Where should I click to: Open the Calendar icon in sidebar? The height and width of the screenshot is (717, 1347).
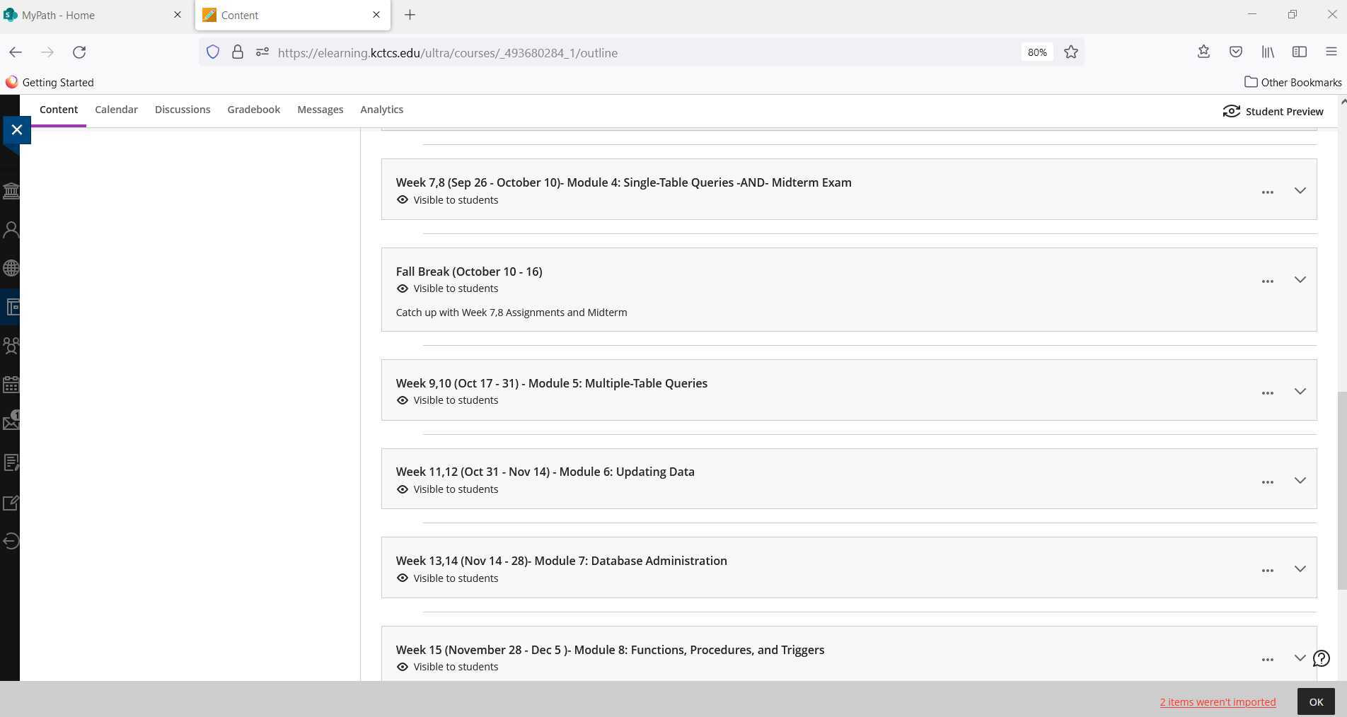pos(11,385)
